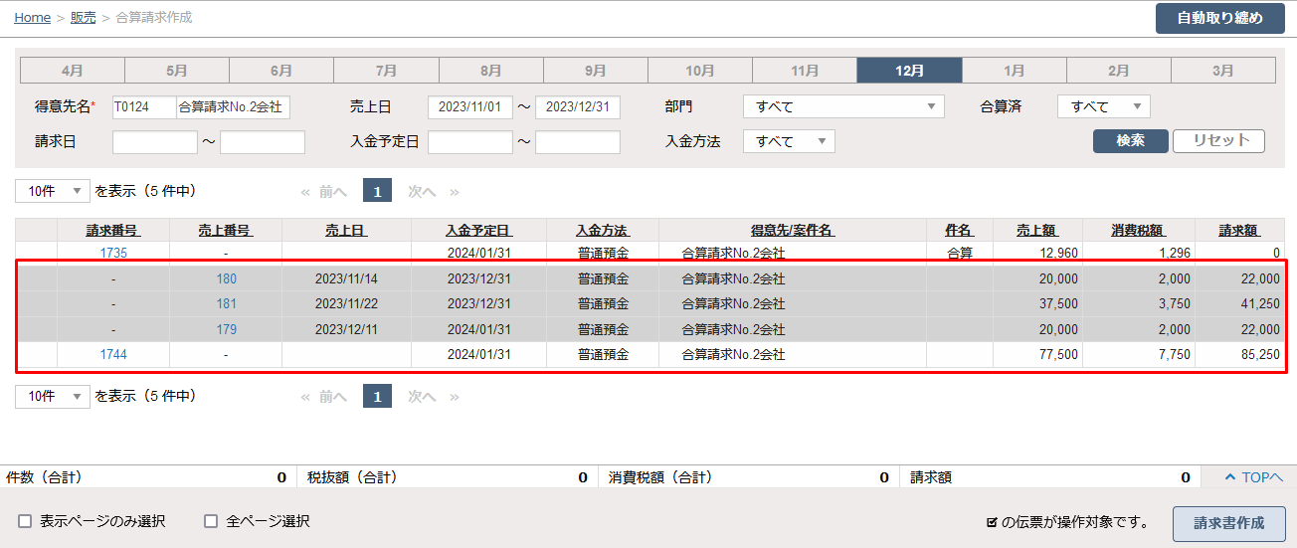Viewport: 1297px width, 548px height.
Task: Reset filters with リセット button
Action: [1218, 141]
